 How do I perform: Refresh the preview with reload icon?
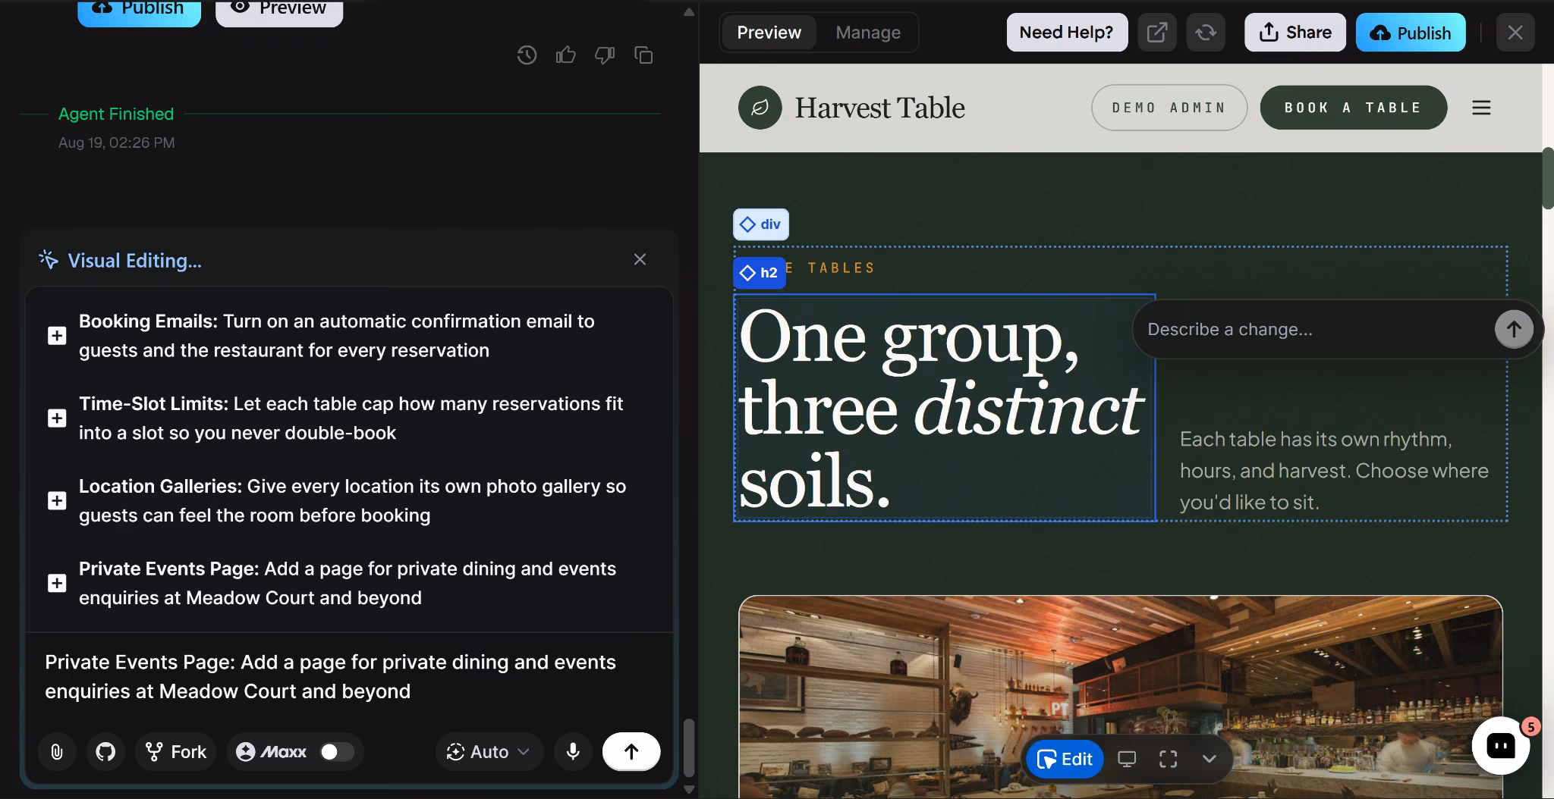(1206, 32)
